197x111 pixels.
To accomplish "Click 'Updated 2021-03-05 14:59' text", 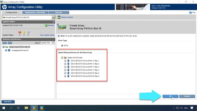I will point(12,25).
